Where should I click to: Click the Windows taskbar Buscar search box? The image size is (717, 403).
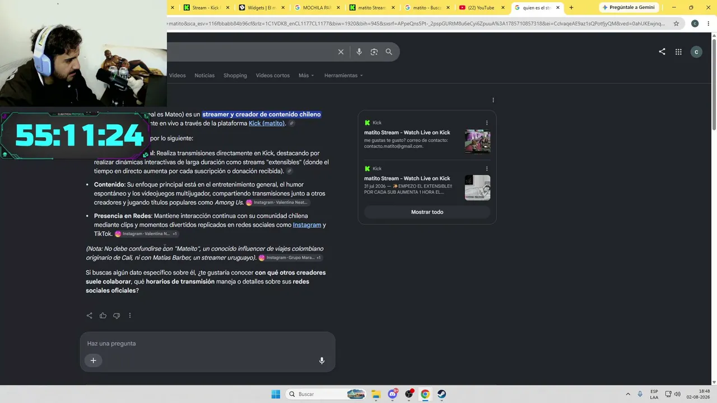[x=325, y=394]
